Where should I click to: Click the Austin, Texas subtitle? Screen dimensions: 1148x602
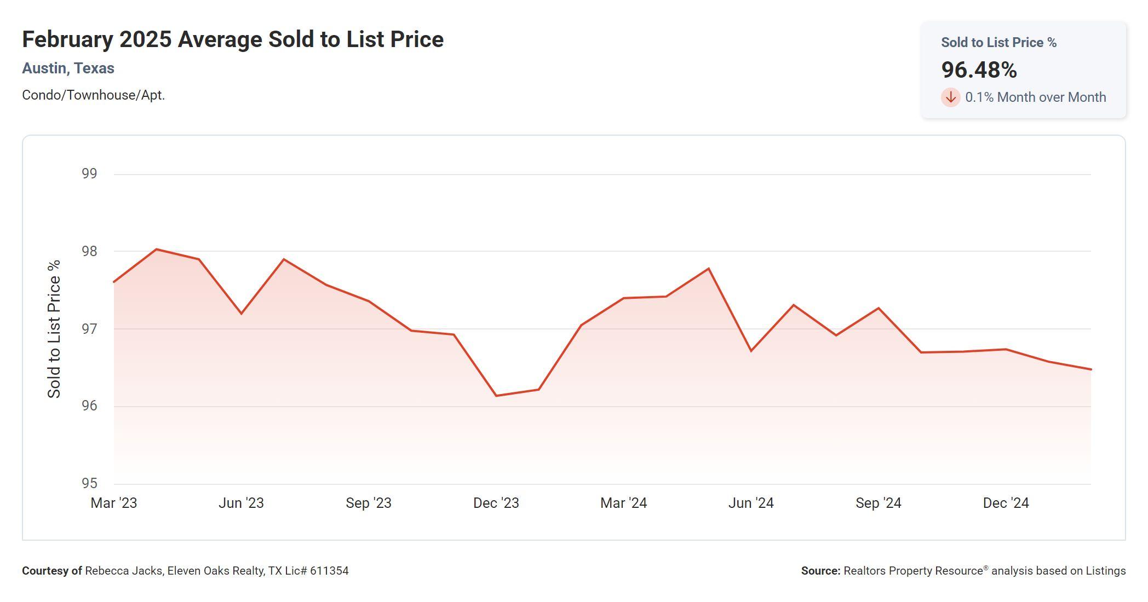coord(68,68)
